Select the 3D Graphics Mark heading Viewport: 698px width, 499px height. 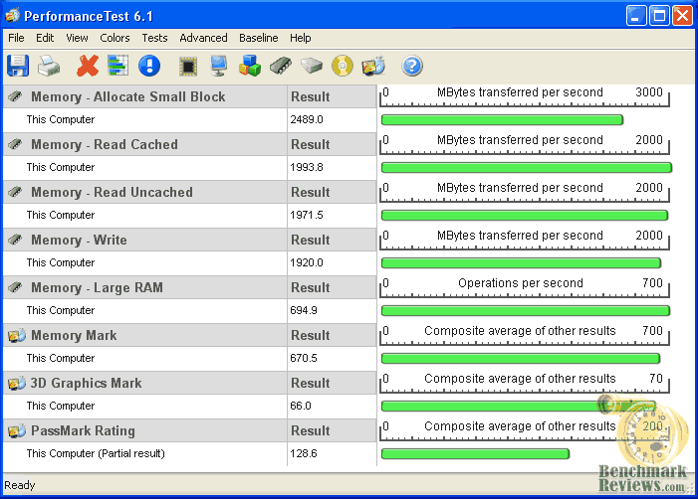click(x=86, y=383)
